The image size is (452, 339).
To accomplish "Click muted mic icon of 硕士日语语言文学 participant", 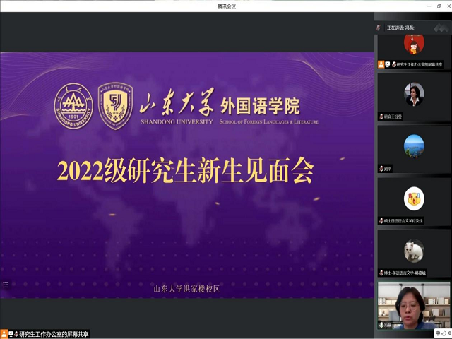I will click(x=381, y=221).
